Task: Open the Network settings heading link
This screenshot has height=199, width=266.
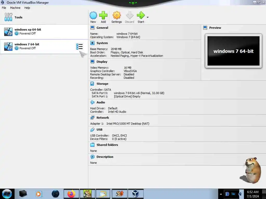Action: (103, 118)
